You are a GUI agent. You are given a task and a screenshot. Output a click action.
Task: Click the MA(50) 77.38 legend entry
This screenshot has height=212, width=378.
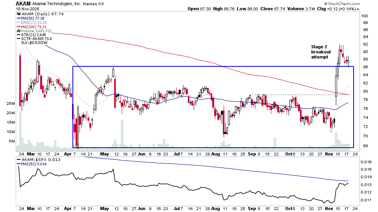point(33,18)
